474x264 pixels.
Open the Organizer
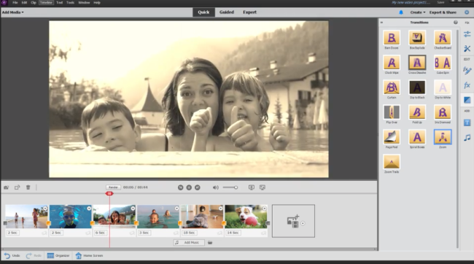pyautogui.click(x=58, y=256)
